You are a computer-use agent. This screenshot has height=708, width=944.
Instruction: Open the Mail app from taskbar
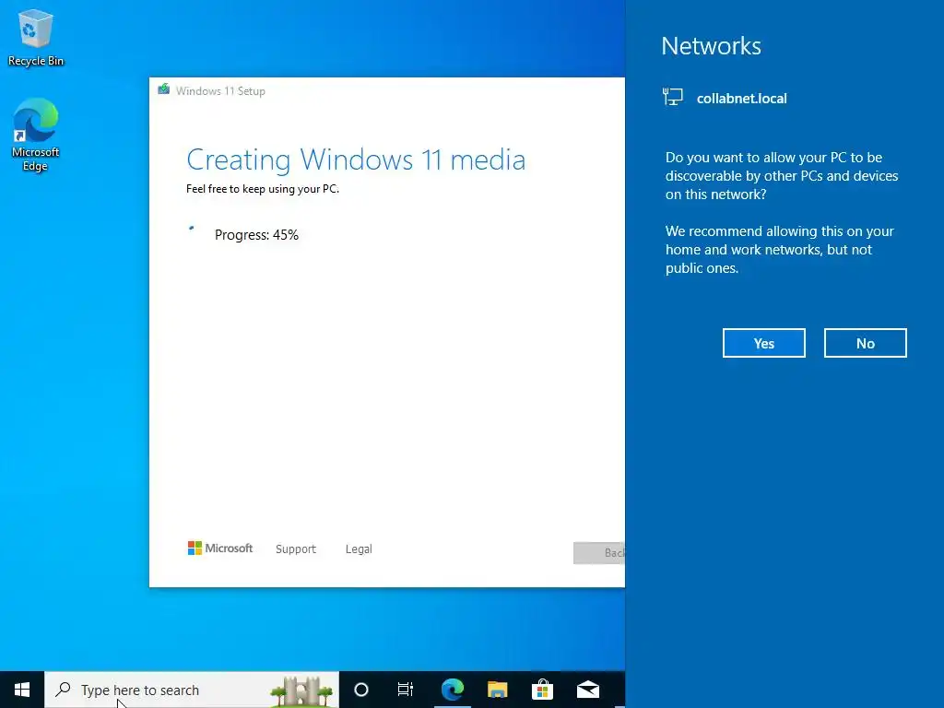coord(588,690)
